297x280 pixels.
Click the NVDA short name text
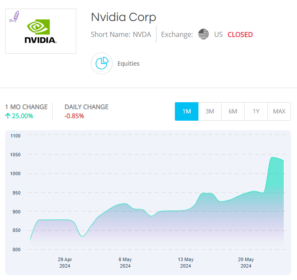pos(142,34)
